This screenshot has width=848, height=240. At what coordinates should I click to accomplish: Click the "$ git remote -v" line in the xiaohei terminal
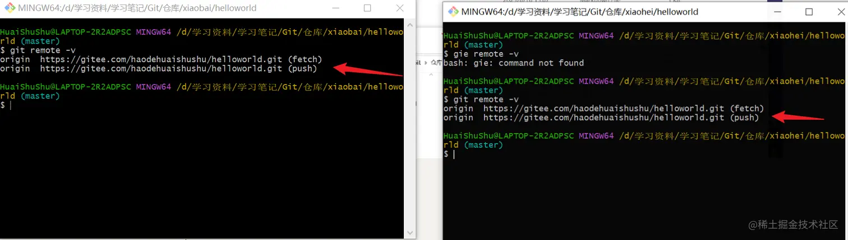click(481, 99)
